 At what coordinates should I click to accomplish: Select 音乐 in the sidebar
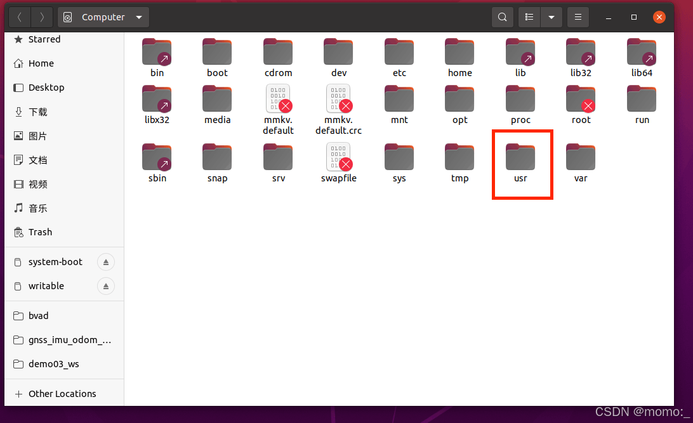point(38,208)
